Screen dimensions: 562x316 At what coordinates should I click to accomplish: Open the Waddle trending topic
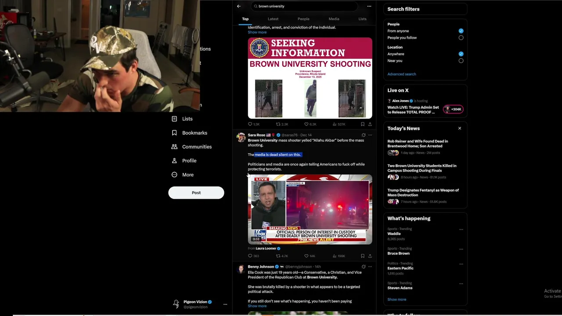click(394, 234)
